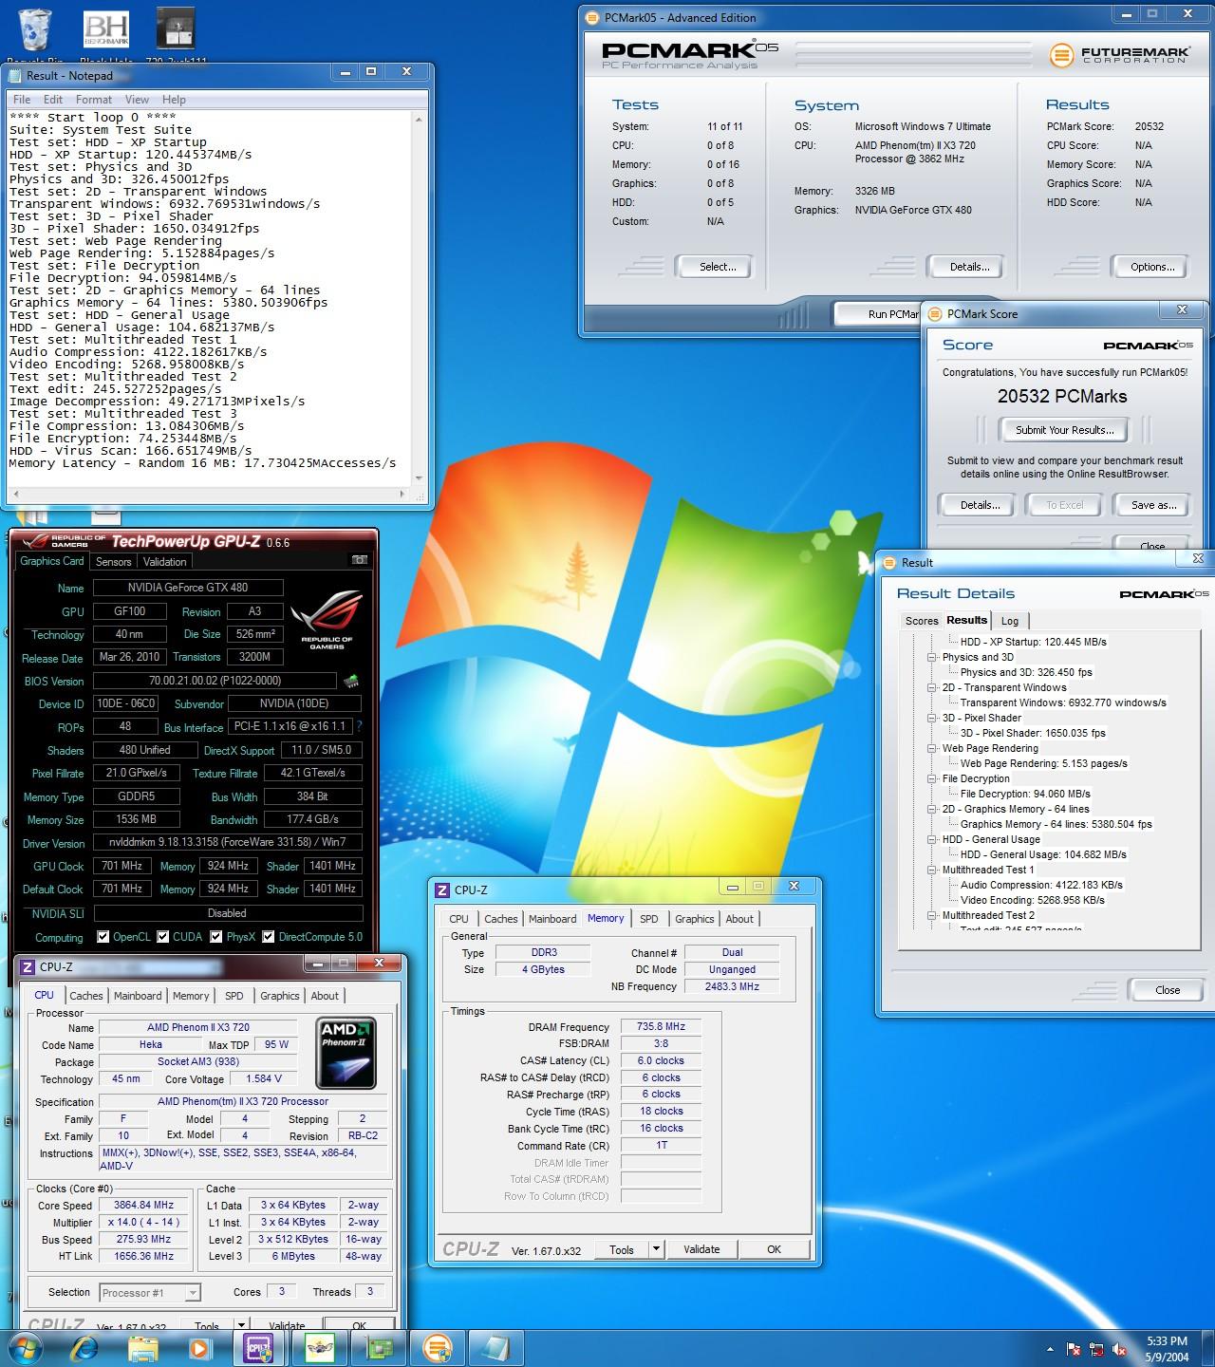Open the SPD tab in CPU-Z Memory window

[649, 919]
